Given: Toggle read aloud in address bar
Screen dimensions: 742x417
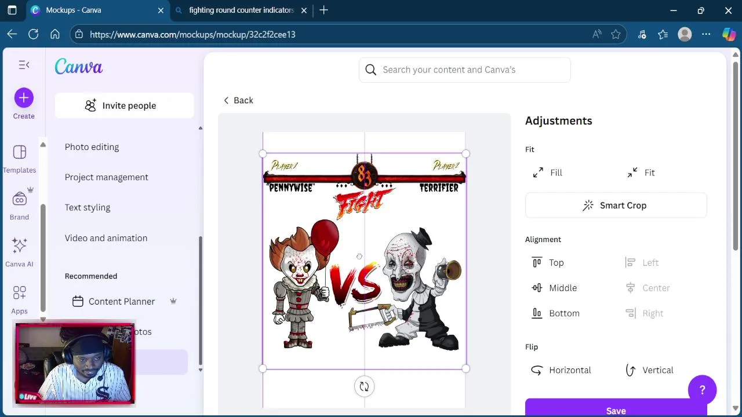Looking at the screenshot, I should click(597, 34).
